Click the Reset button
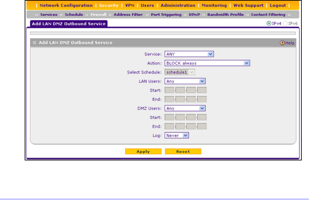Viewport: 309px width, 222px height. (x=183, y=152)
